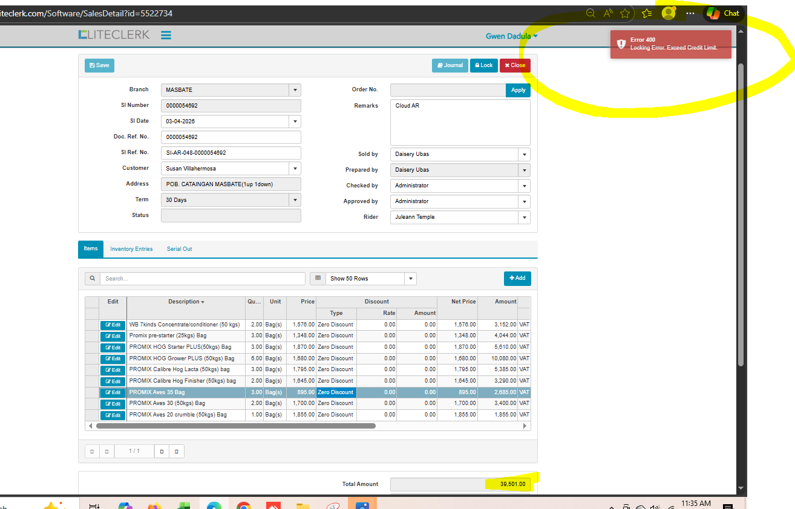Open the hamburger menu beside the LiteClerk logo
This screenshot has height=509, width=795.
coord(166,36)
